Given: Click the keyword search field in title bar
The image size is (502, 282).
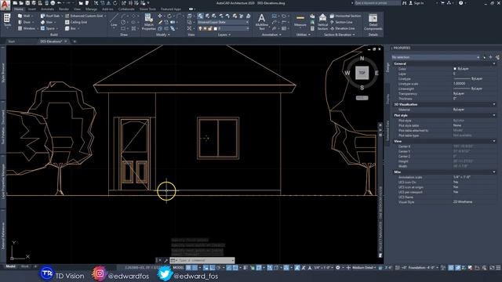Looking at the screenshot, I should 377,3.
